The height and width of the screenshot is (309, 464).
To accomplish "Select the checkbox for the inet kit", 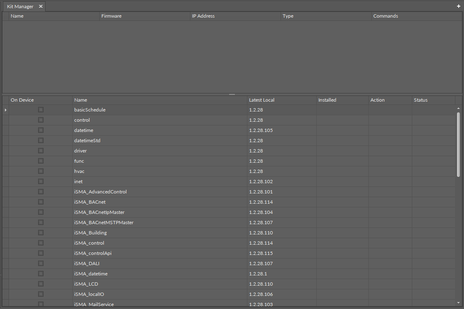I will (41, 182).
